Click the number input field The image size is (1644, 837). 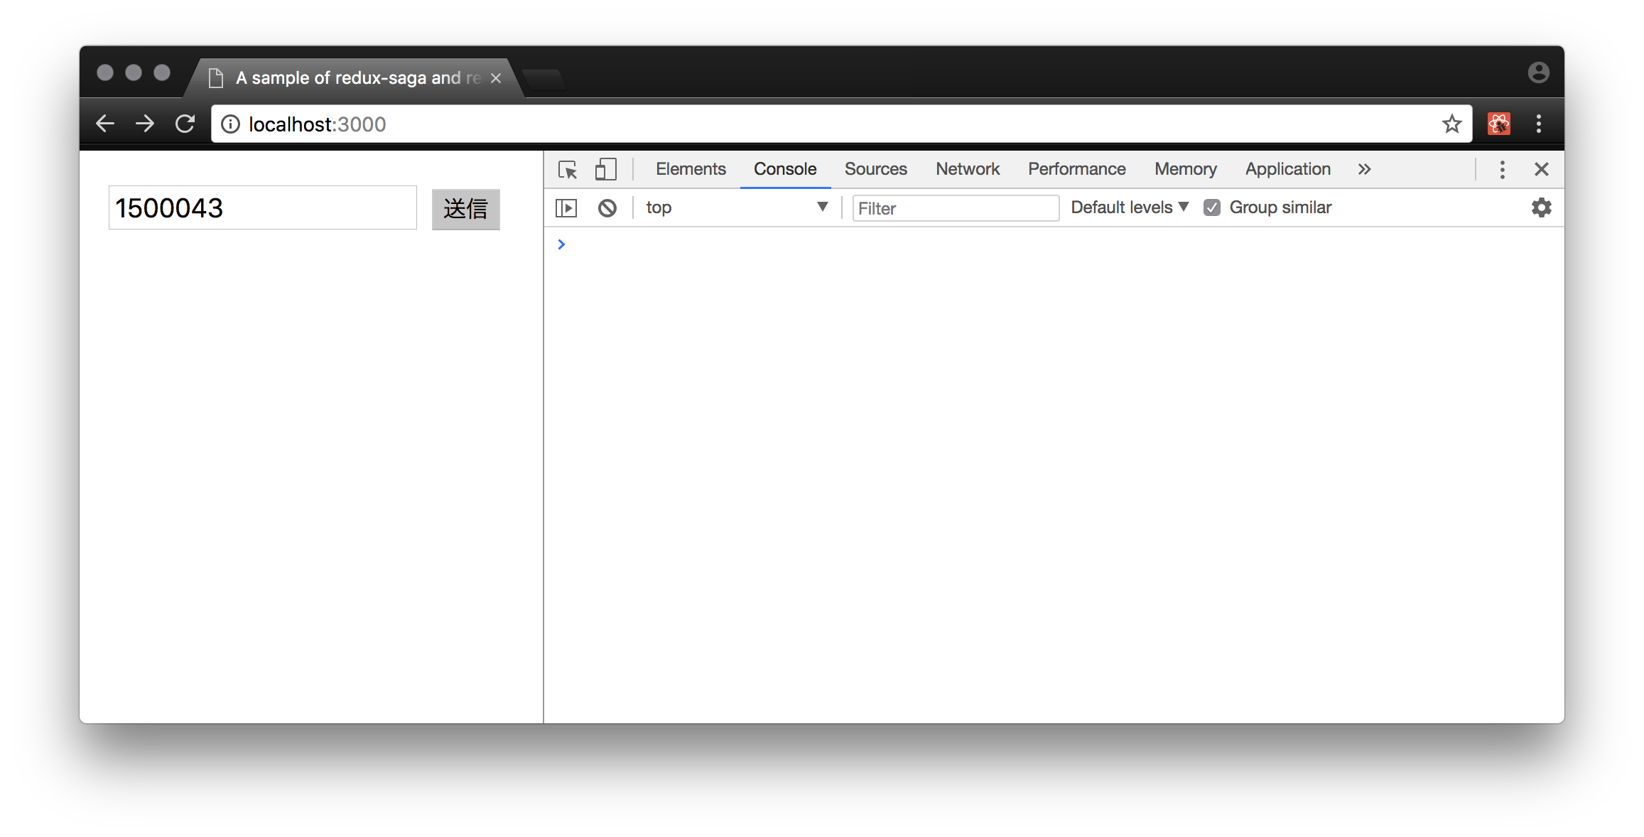pos(264,207)
